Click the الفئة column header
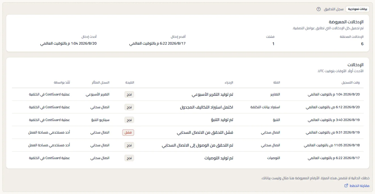This screenshot has height=194, width=375. pos(276,83)
